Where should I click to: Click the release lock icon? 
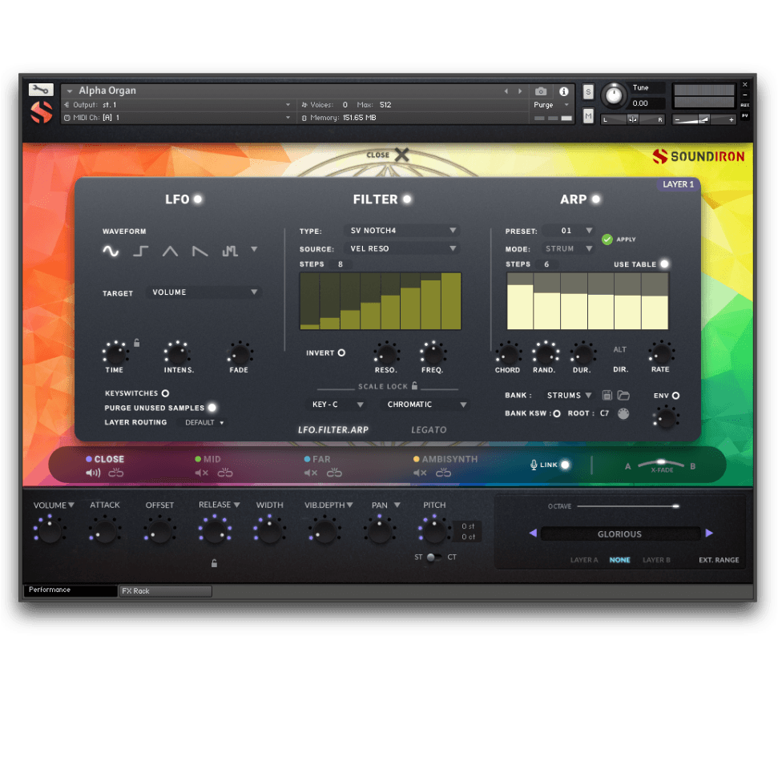(x=215, y=563)
